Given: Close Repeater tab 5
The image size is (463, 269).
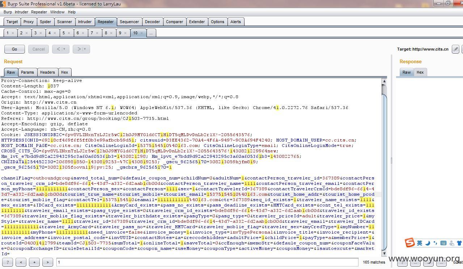Looking at the screenshot, I should (69, 33).
